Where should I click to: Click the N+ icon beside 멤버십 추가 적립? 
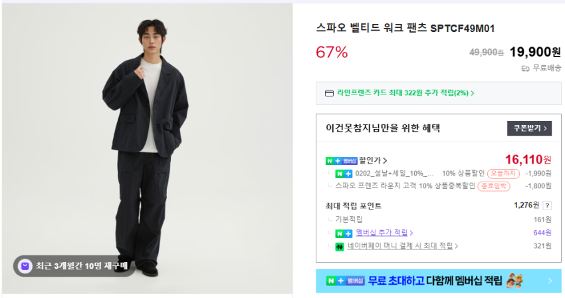344,233
